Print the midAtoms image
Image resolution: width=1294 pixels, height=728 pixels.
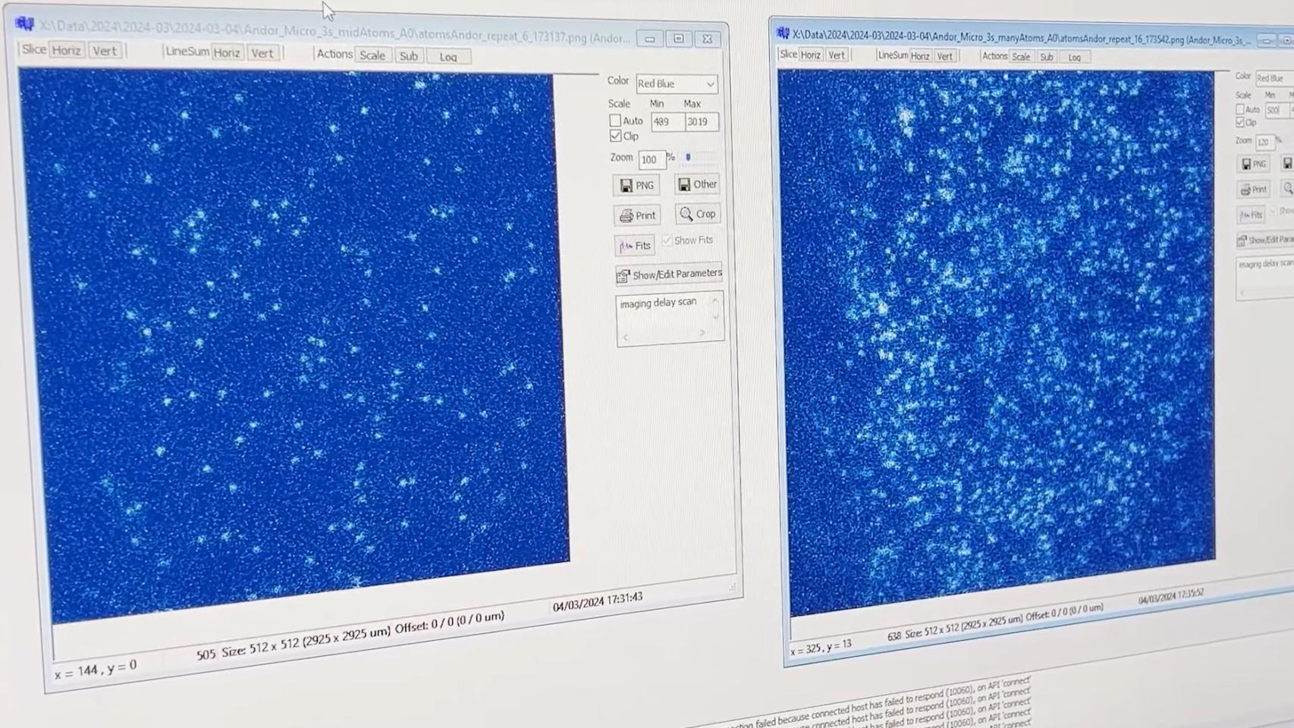637,215
